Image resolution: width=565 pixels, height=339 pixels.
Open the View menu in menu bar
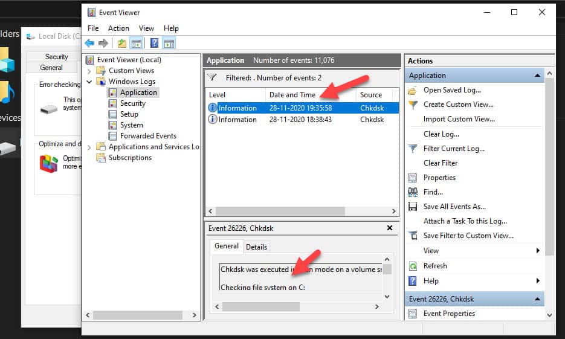pos(146,28)
